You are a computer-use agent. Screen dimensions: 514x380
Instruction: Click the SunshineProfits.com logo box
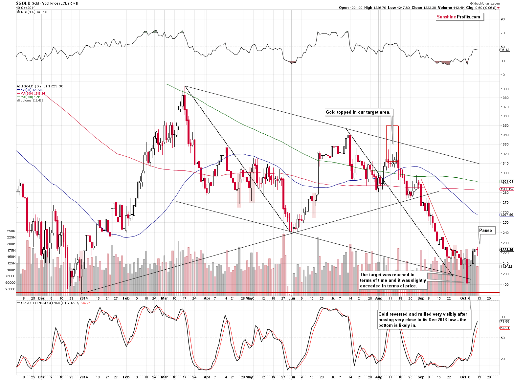pos(459,17)
